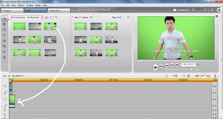Adjust the player volume slider
223x119 pixels.
pos(177,69)
